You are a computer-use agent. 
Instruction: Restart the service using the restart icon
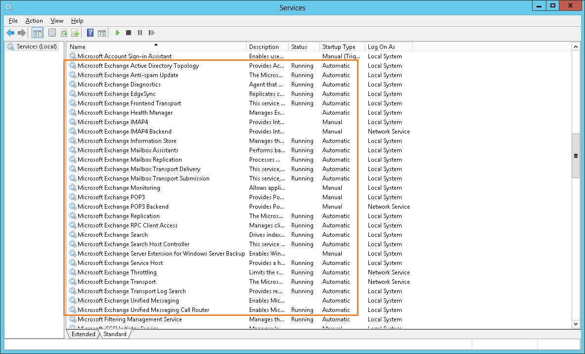[152, 33]
